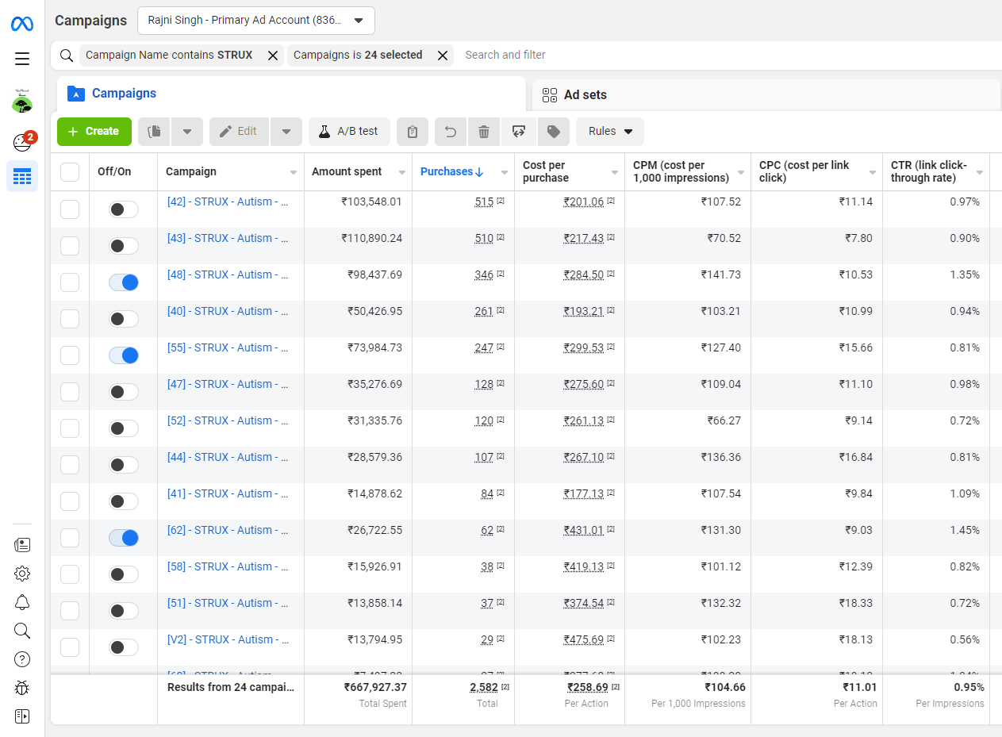Open the CPC column header arrow
Screen dimensions: 1002x737
(x=872, y=172)
